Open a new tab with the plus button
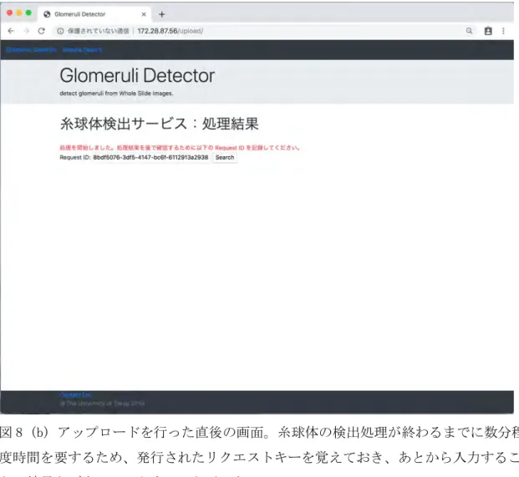 161,14
